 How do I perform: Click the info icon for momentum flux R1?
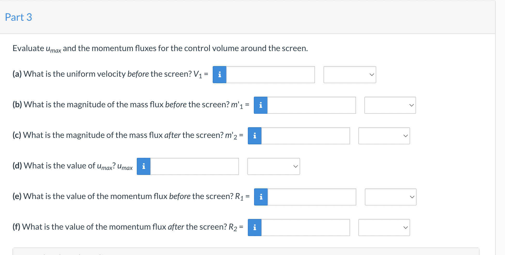tap(261, 197)
